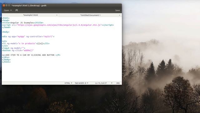
Task: Click the <body> opening tag line
Action: click(x=6, y=32)
